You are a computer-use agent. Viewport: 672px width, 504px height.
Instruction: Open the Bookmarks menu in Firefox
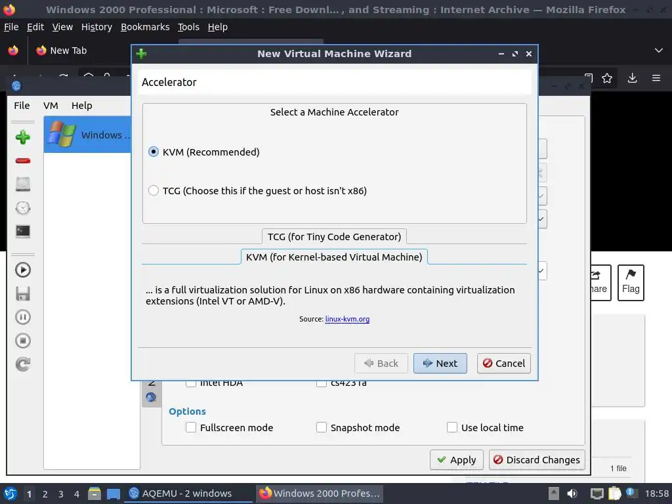coord(145,27)
